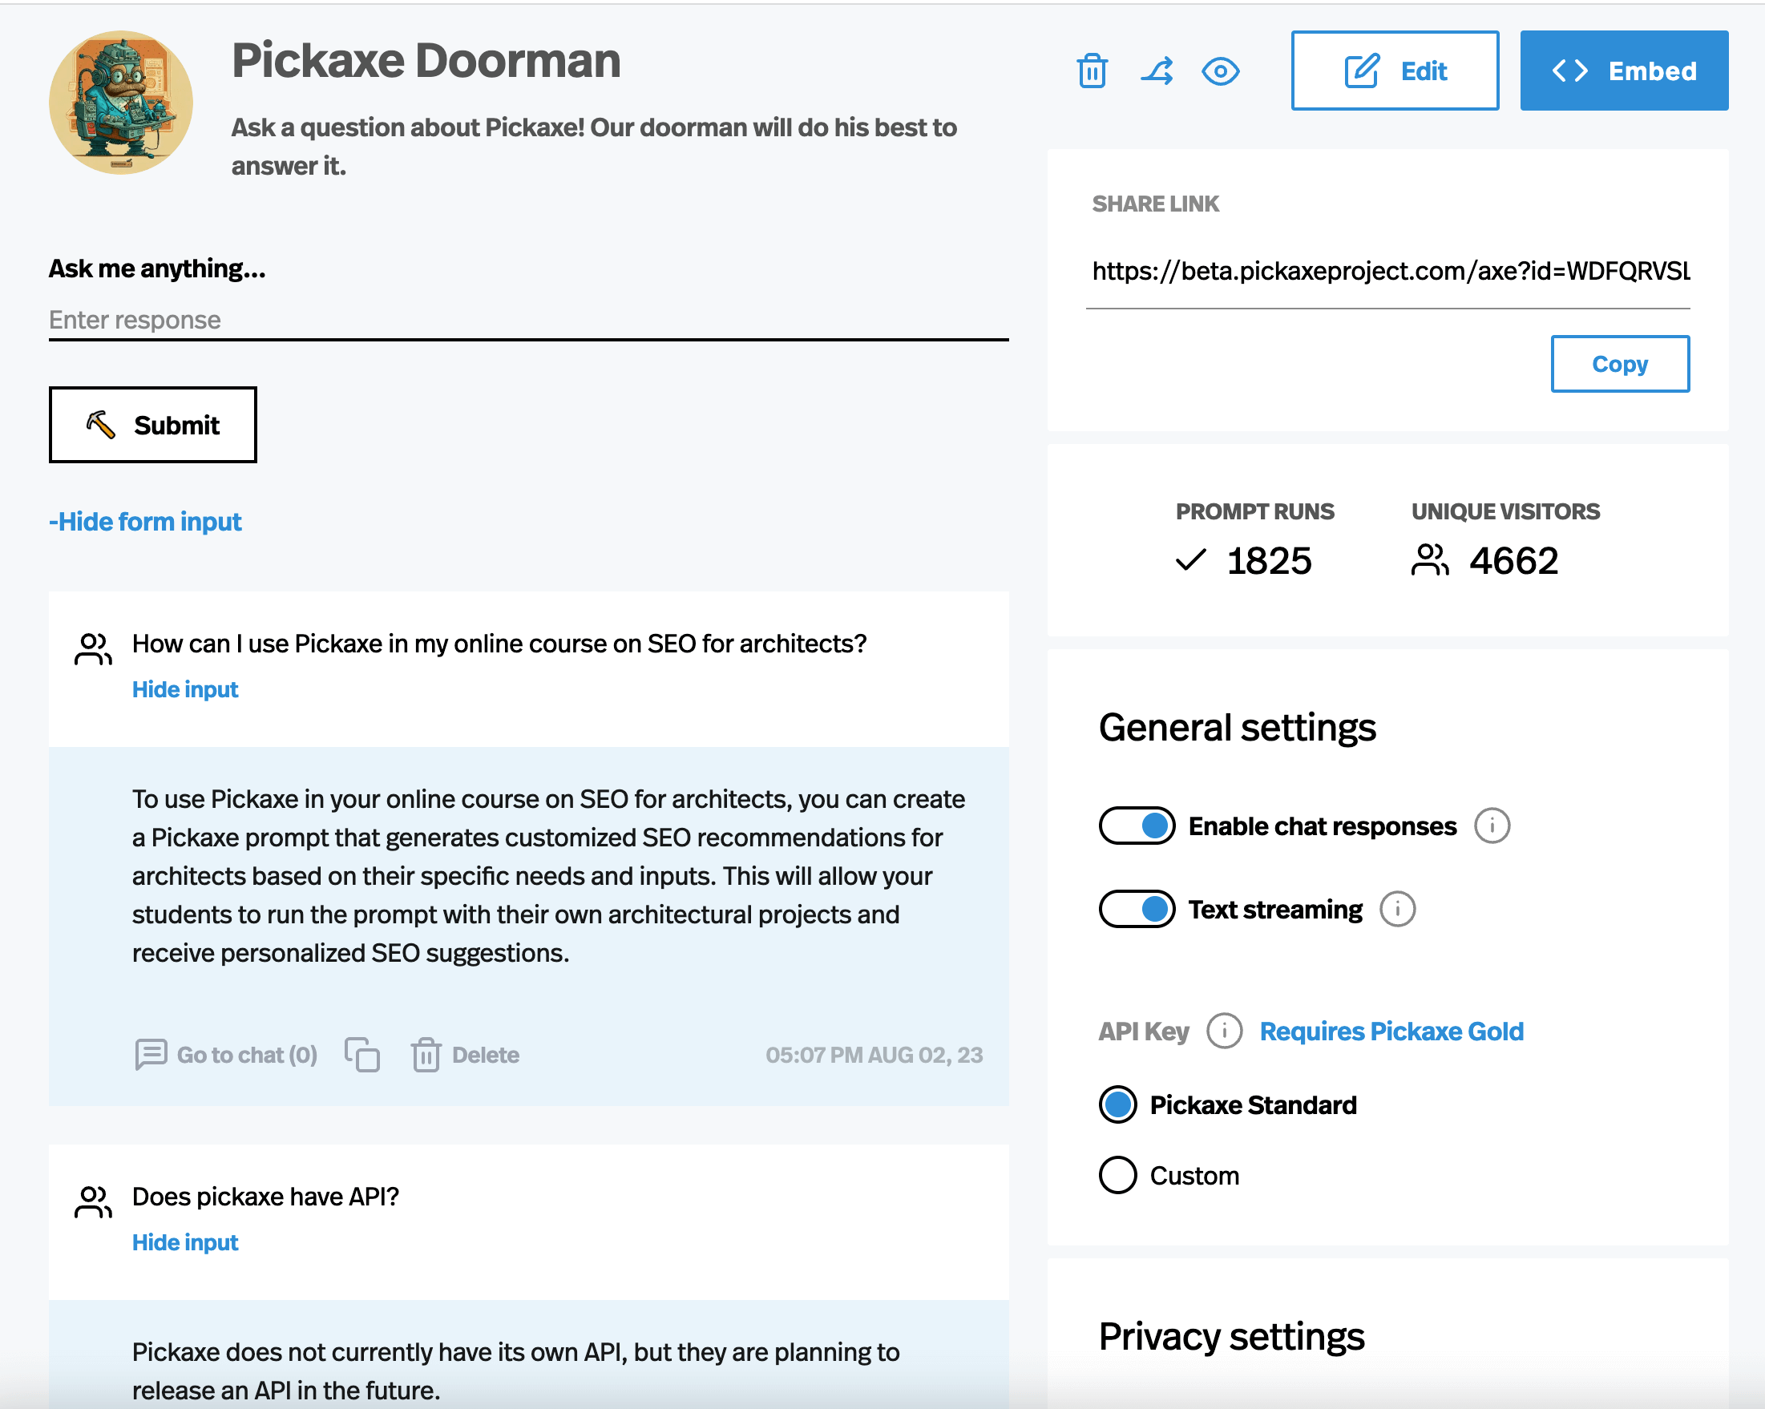Click info icon beside Enable chat responses
The height and width of the screenshot is (1409, 1765).
[1492, 826]
